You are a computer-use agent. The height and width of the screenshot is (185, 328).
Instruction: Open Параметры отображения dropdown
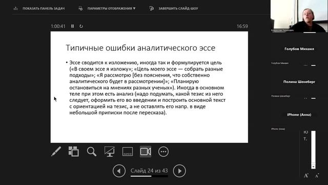(111, 8)
